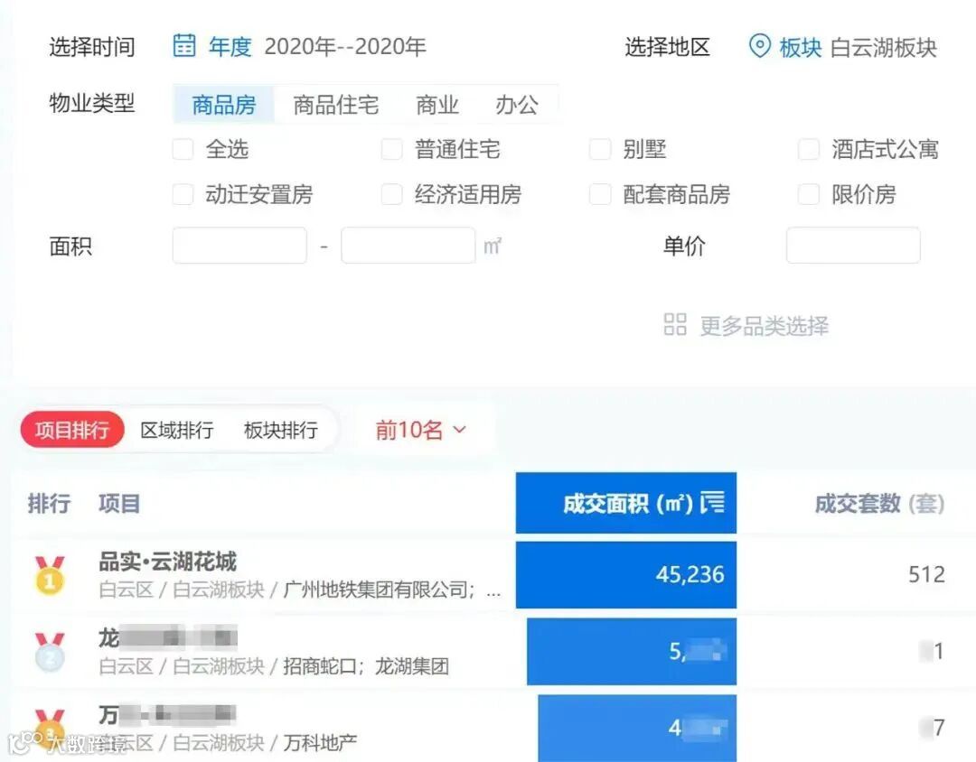Sort by 成交套数 column header
976x762 pixels.
click(x=879, y=503)
